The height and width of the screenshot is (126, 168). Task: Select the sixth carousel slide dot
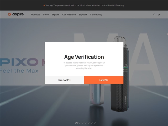tap(92, 123)
